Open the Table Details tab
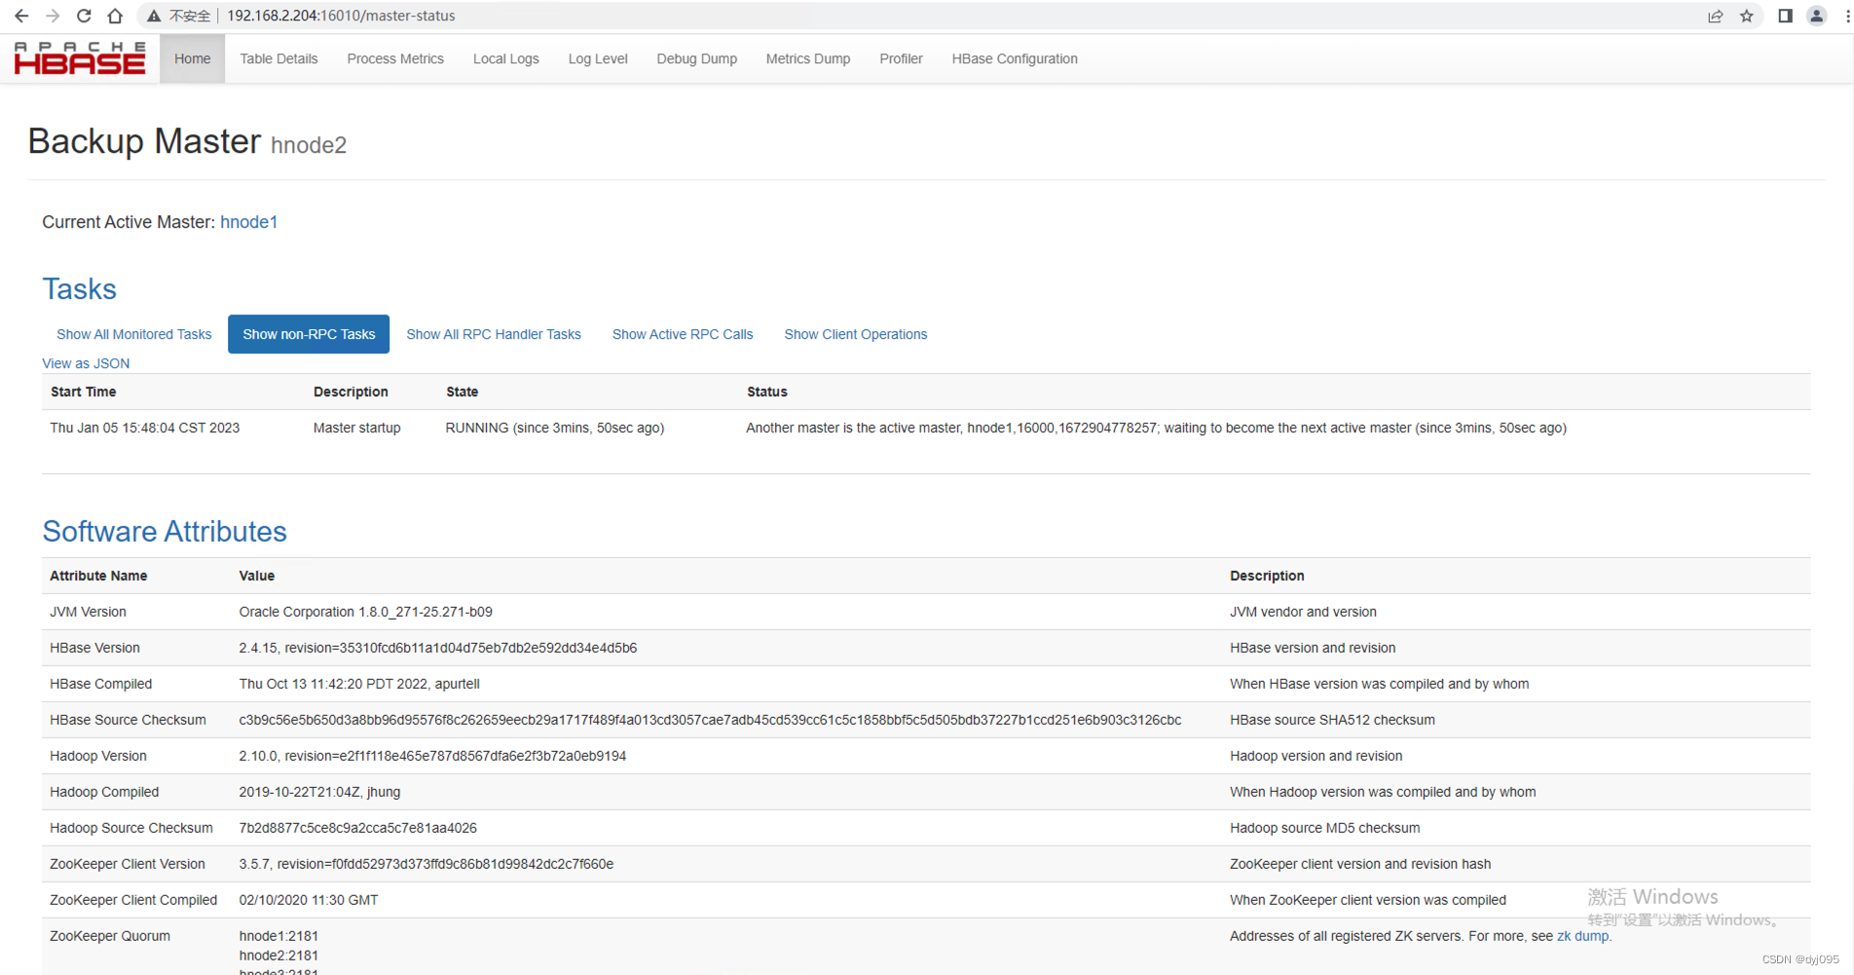This screenshot has width=1854, height=975. click(x=278, y=58)
